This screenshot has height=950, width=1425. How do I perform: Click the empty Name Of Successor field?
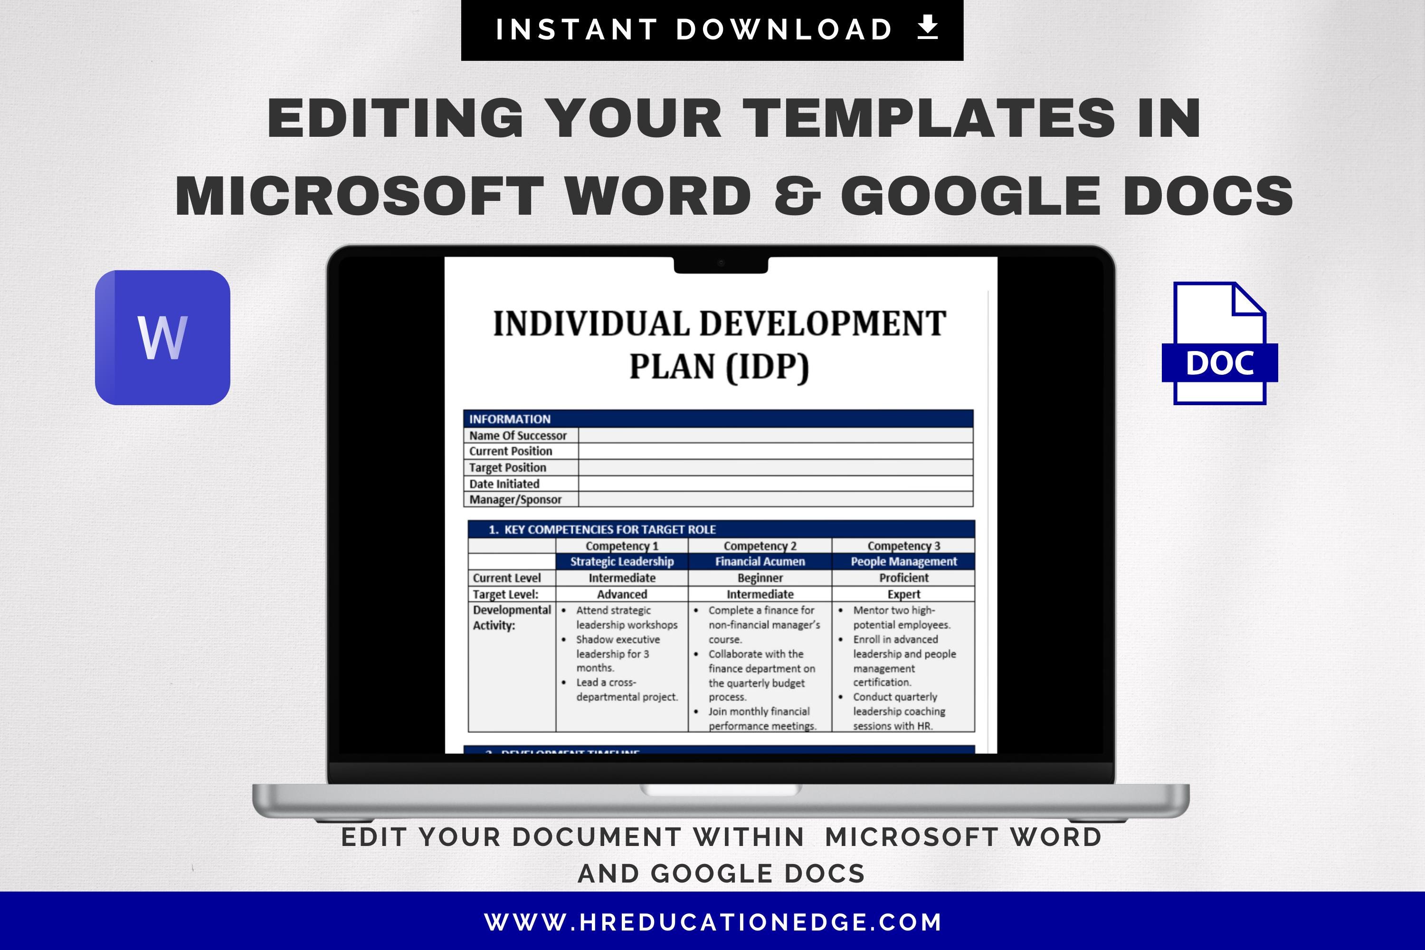(x=776, y=435)
